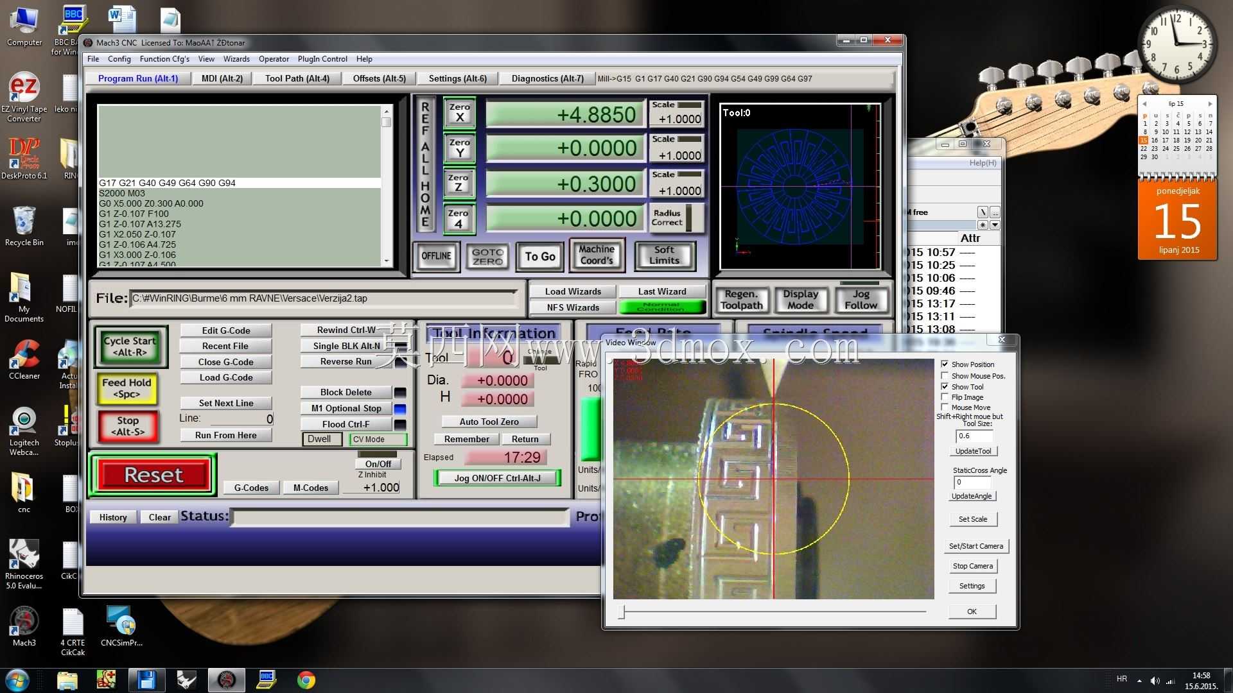The height and width of the screenshot is (693, 1233).
Task: Switch to Mach3 in the taskbar
Action: pos(227,680)
